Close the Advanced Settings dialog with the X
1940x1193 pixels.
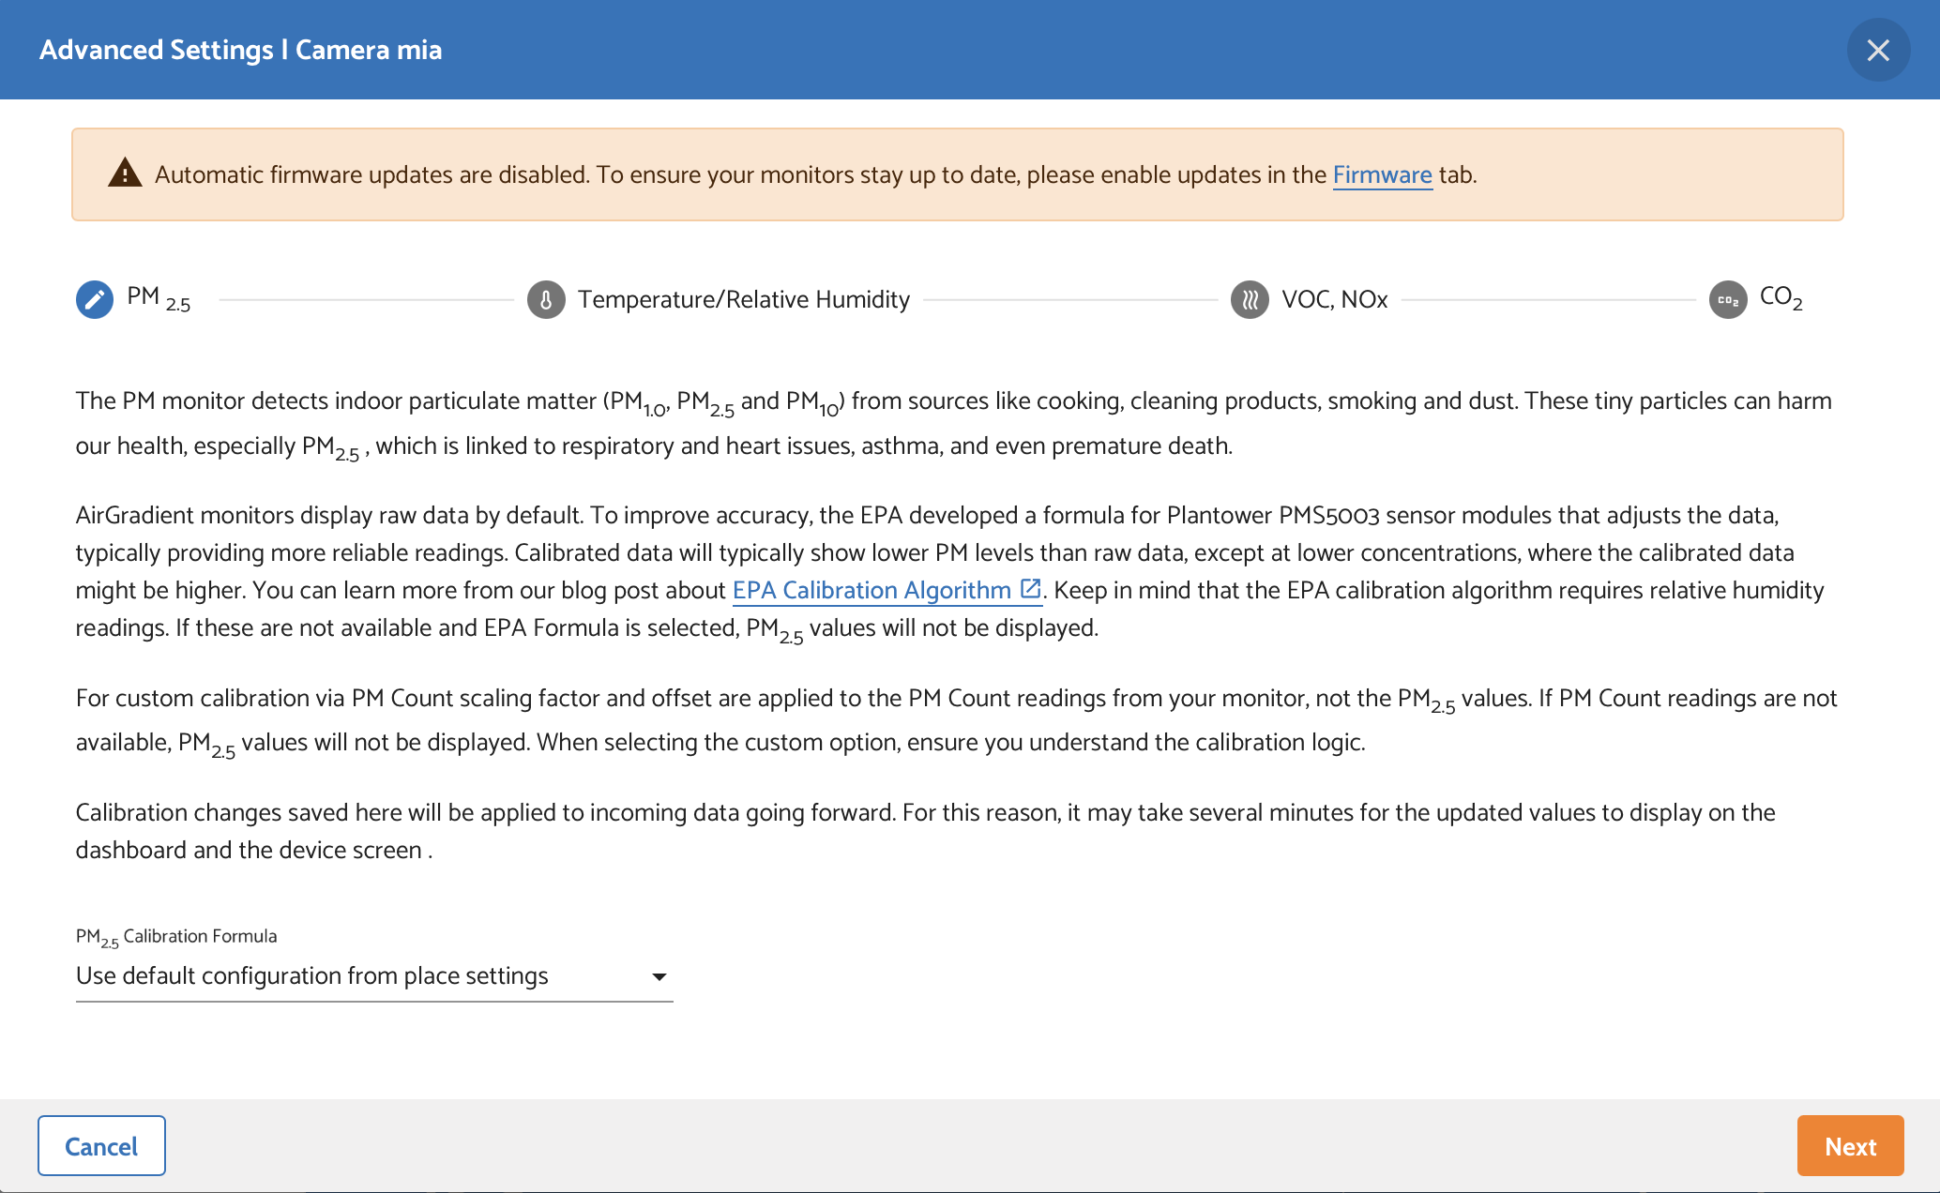[x=1878, y=50]
